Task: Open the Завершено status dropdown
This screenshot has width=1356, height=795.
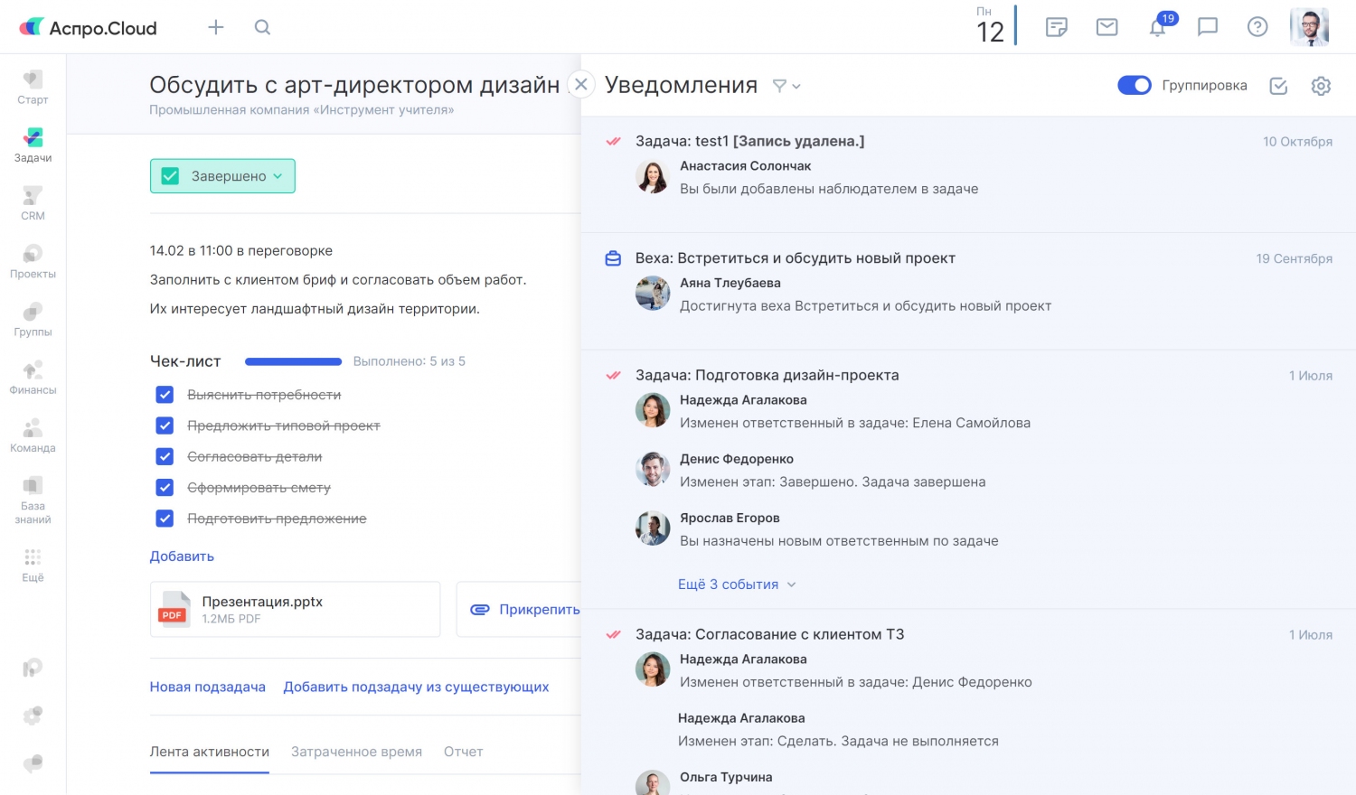Action: [x=222, y=176]
